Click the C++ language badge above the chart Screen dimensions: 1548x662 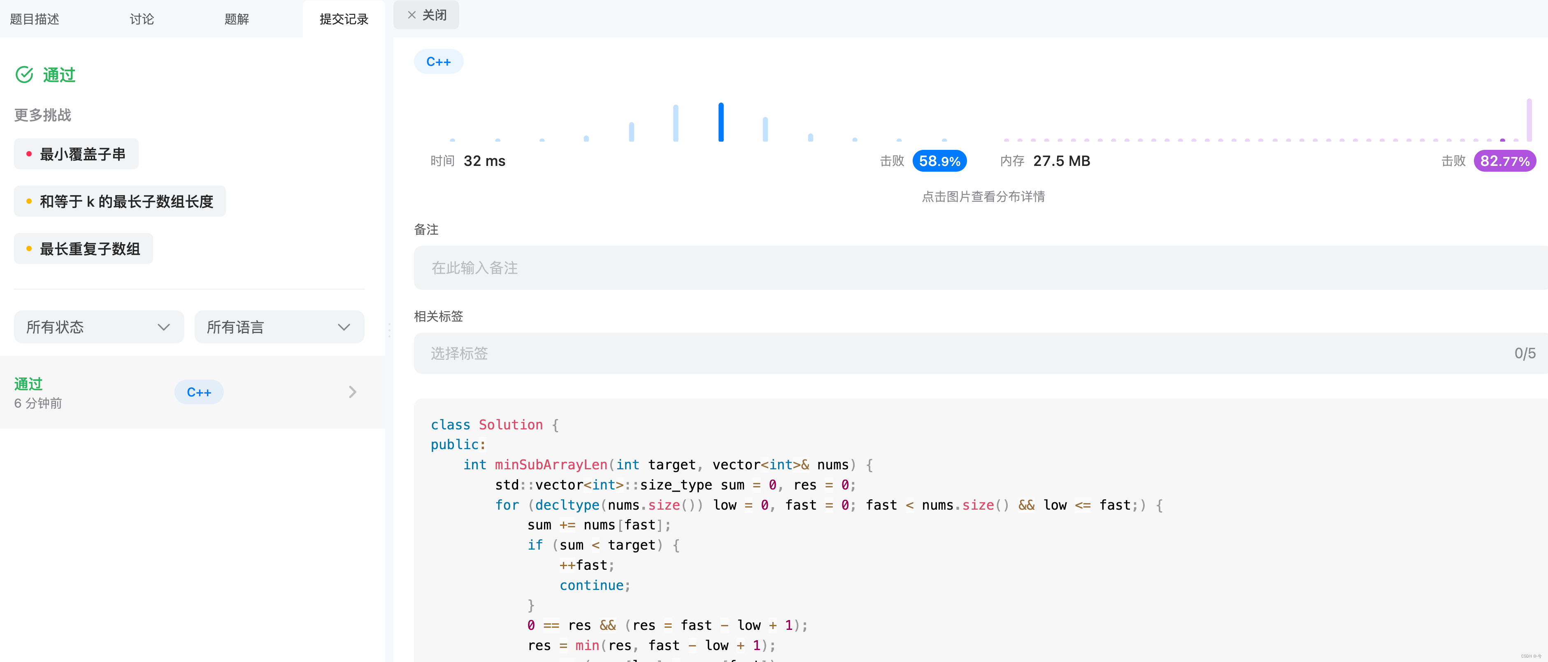pyautogui.click(x=438, y=62)
